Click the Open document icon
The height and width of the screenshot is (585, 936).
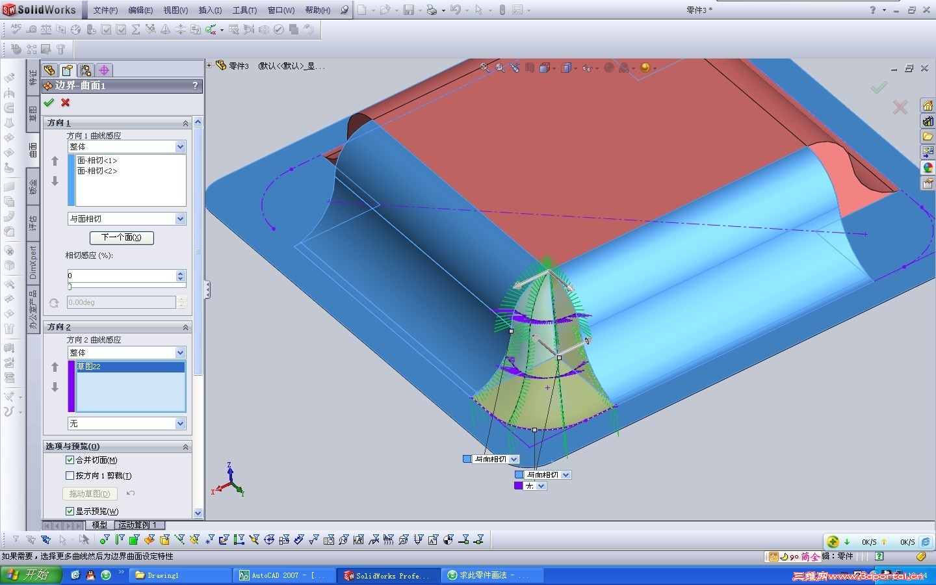coord(385,10)
